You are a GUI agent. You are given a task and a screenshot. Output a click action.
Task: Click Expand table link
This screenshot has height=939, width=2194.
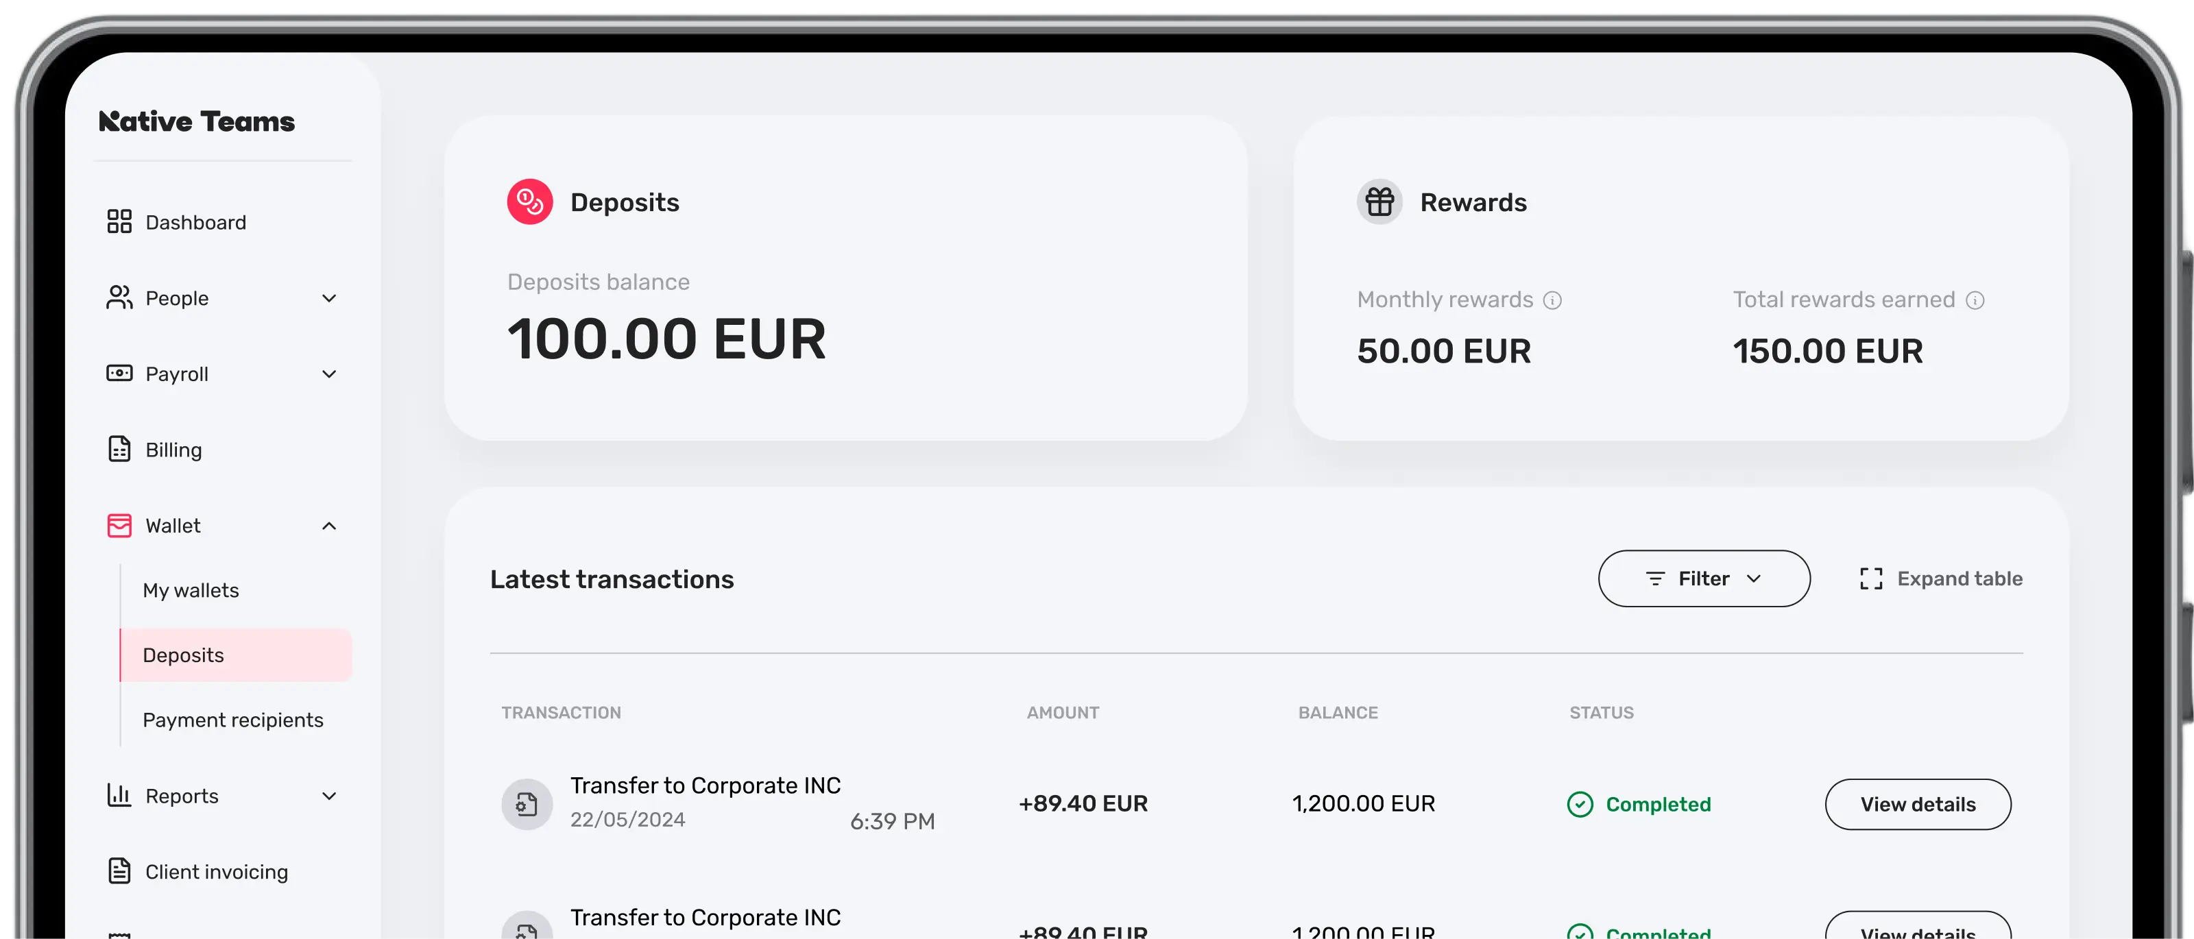1942,579
